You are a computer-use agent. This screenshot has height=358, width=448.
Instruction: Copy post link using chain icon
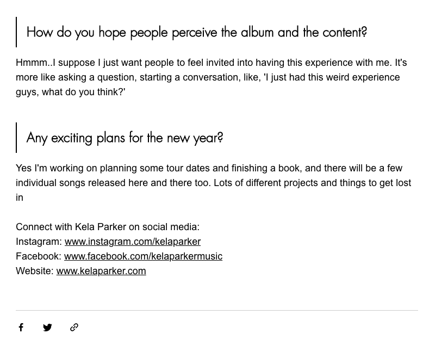click(74, 327)
